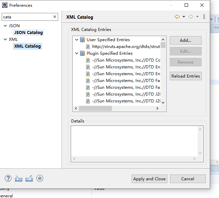Screen dimensions: 219x198
Task: Open the back history dropdown arrow
Action: pos(184,17)
